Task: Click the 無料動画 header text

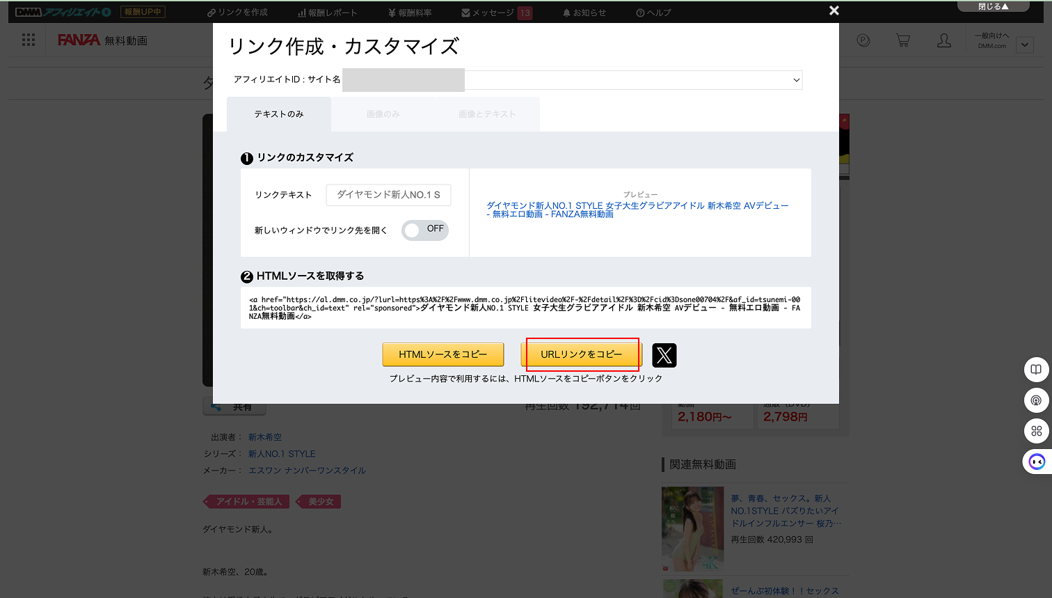Action: point(126,41)
